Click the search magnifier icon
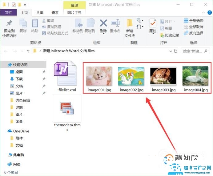This screenshot has width=213, height=176. 206,51
